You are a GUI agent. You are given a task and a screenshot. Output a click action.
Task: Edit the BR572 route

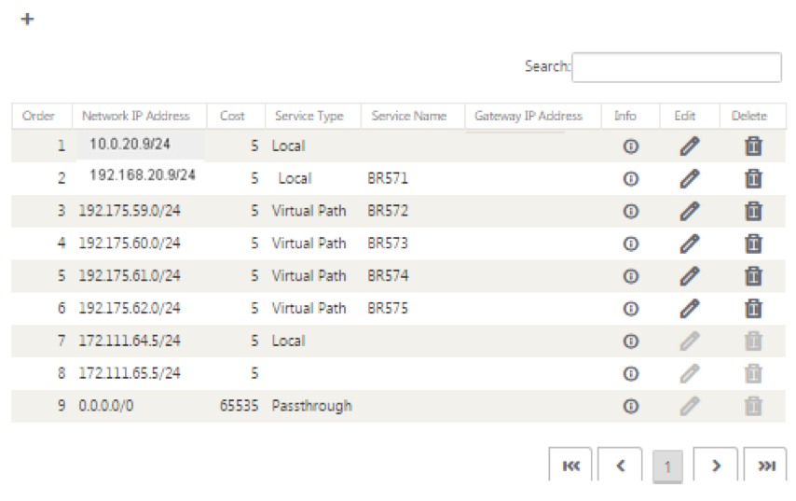pos(690,212)
